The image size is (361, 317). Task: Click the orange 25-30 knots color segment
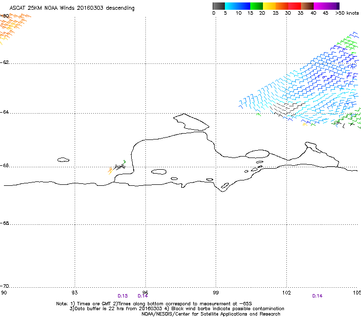(282, 6)
